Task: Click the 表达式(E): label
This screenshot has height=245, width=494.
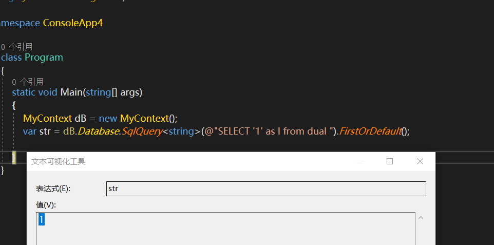Action: click(x=53, y=189)
